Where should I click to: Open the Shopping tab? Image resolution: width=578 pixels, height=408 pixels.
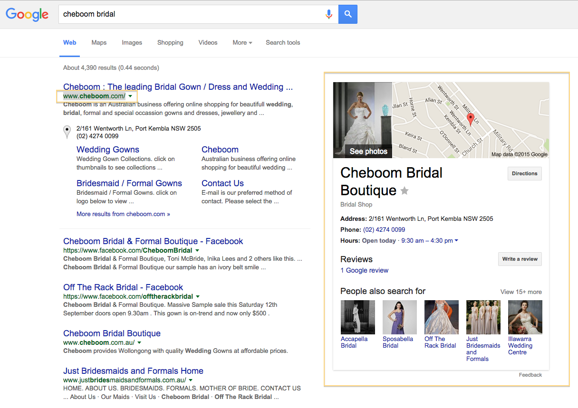tap(170, 43)
